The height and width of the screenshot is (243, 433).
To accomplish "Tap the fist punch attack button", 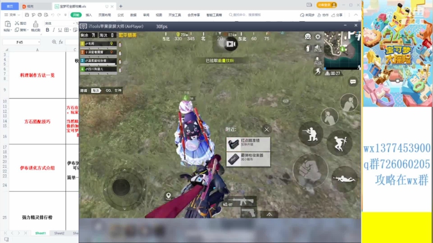I will [x=310, y=170].
